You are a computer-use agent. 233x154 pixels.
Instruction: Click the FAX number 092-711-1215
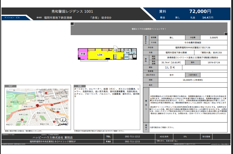[132, 141]
